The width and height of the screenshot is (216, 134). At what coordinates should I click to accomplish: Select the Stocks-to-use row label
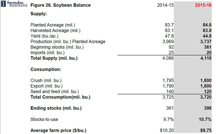point(44,119)
